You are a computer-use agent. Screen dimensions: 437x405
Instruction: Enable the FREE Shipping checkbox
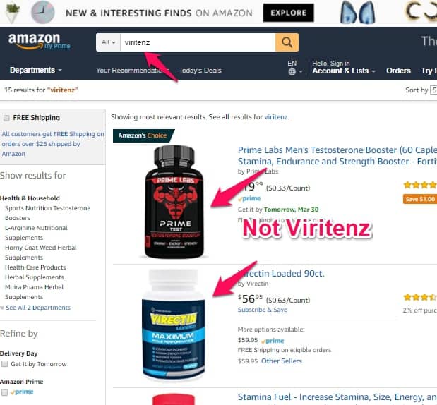pos(6,118)
